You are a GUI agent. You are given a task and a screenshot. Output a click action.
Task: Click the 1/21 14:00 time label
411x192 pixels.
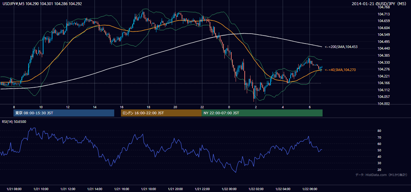pyautogui.click(x=95, y=189)
